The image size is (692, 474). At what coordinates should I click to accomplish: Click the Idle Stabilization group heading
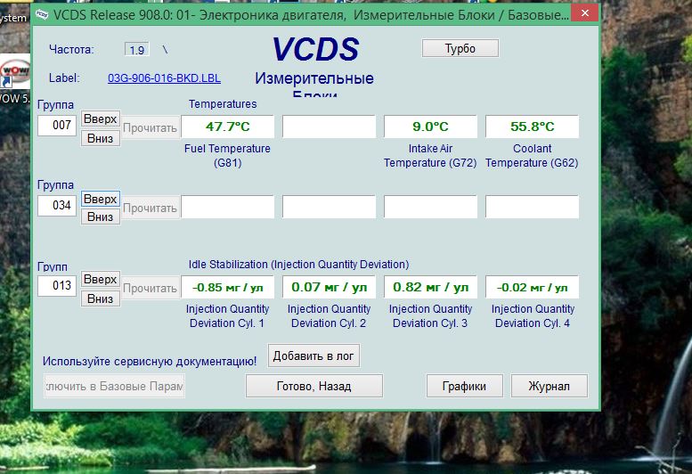pos(298,265)
